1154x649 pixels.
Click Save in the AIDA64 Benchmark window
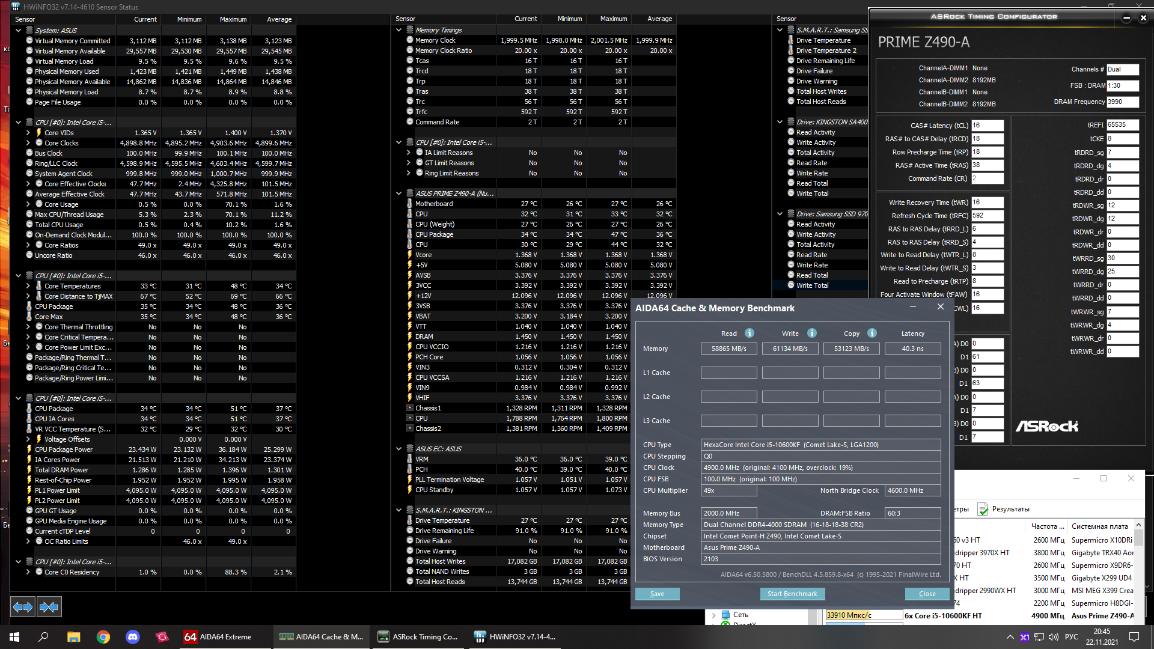point(657,594)
